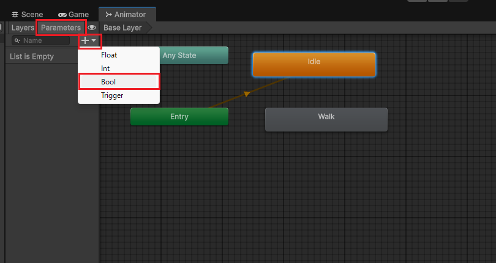Select the green Entry node

(179, 116)
